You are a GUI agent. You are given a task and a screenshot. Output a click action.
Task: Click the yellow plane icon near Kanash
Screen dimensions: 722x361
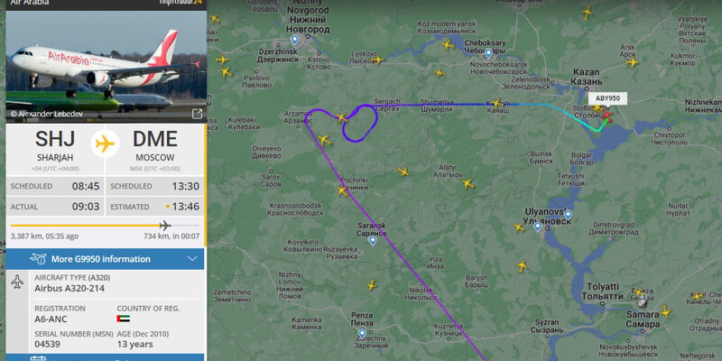point(496,104)
